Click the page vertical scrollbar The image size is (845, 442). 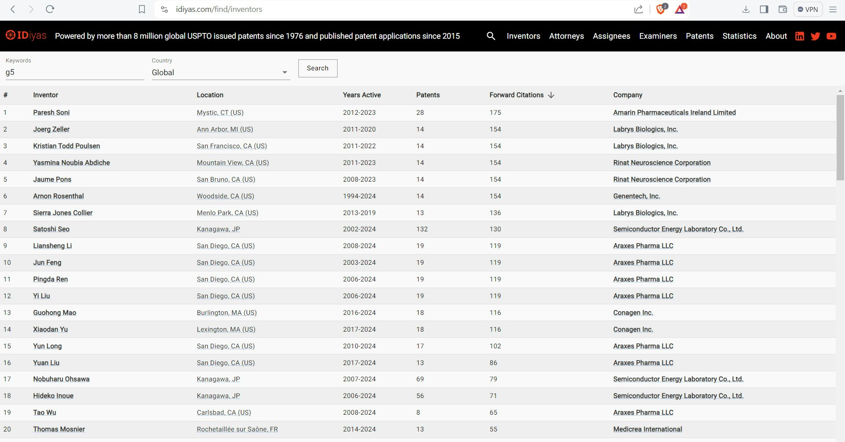(x=840, y=138)
